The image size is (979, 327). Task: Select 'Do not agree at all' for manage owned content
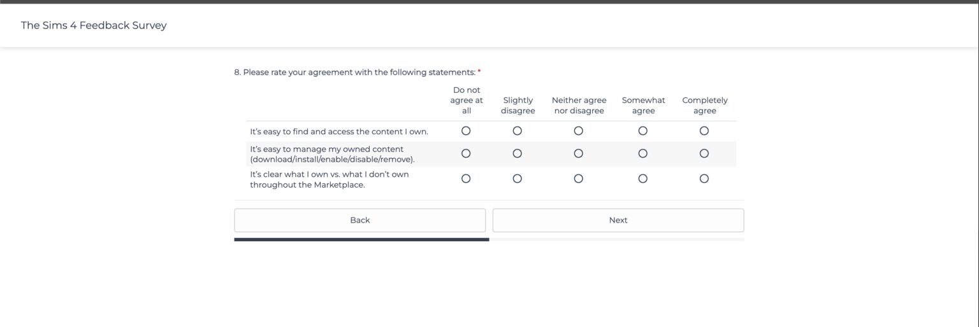(466, 153)
